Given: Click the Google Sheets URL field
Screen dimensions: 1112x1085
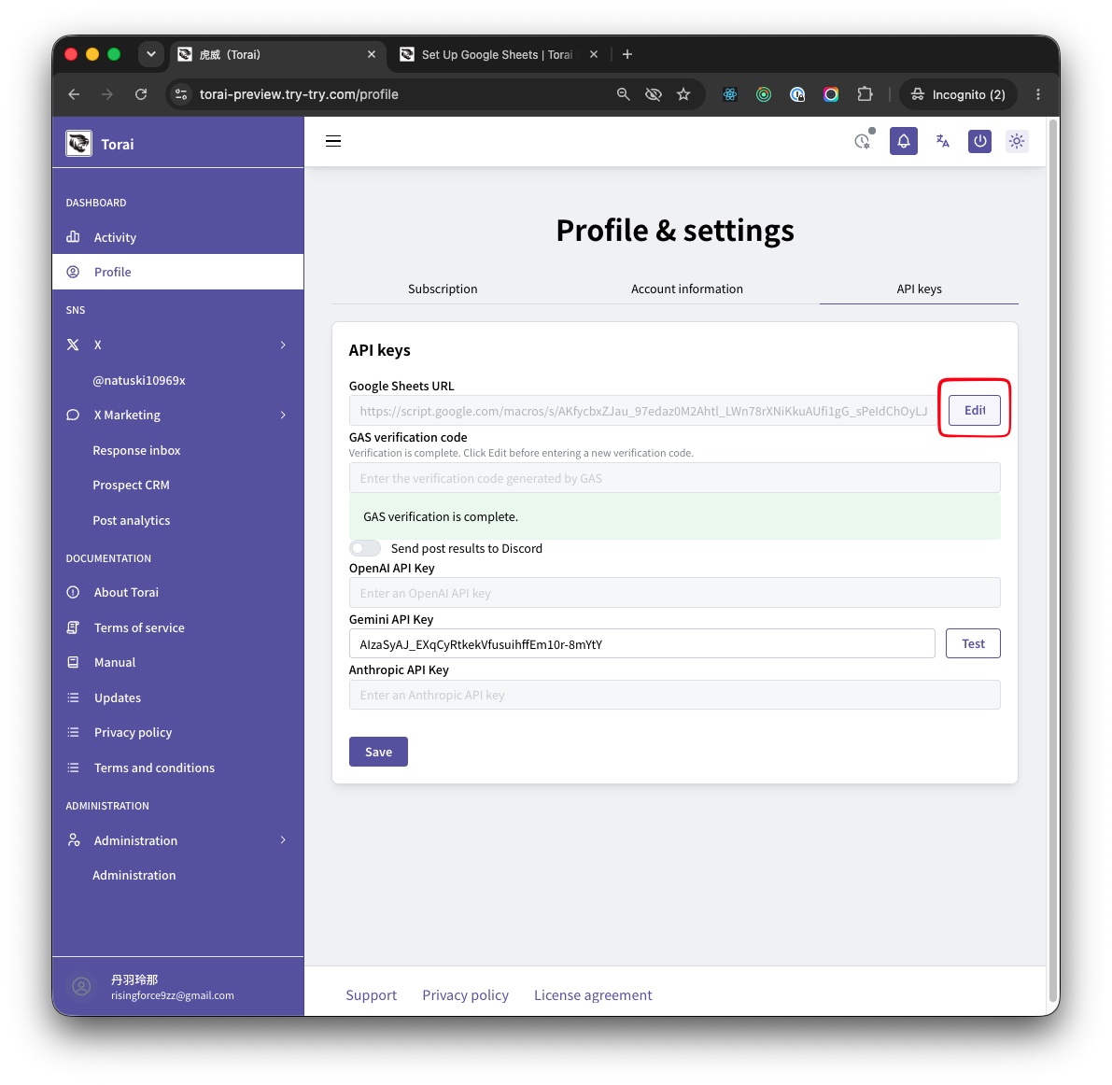Looking at the screenshot, I should (x=642, y=411).
